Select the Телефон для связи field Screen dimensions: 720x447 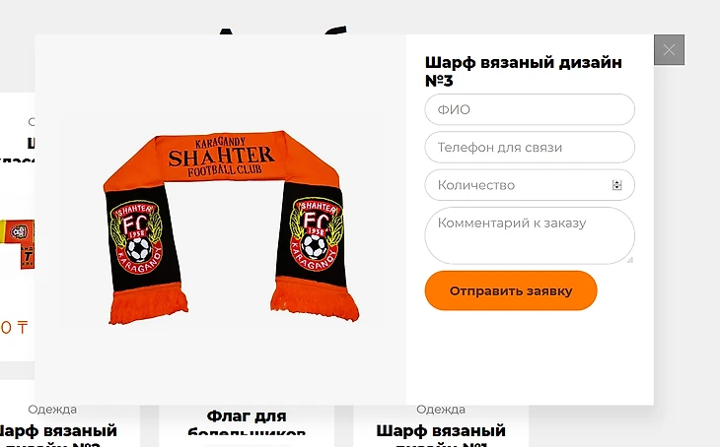[530, 147]
